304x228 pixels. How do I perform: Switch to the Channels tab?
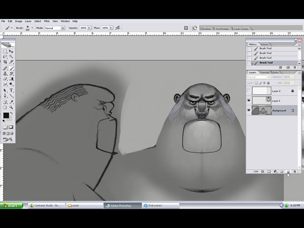pos(265,72)
